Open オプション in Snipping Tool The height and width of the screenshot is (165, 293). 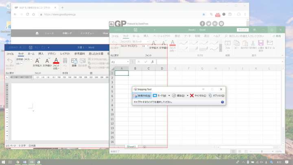click(216, 96)
